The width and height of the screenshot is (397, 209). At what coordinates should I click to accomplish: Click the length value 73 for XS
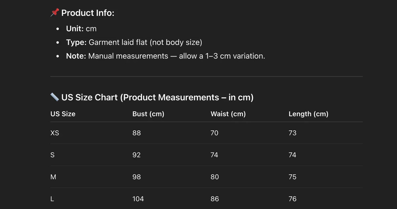pyautogui.click(x=292, y=133)
